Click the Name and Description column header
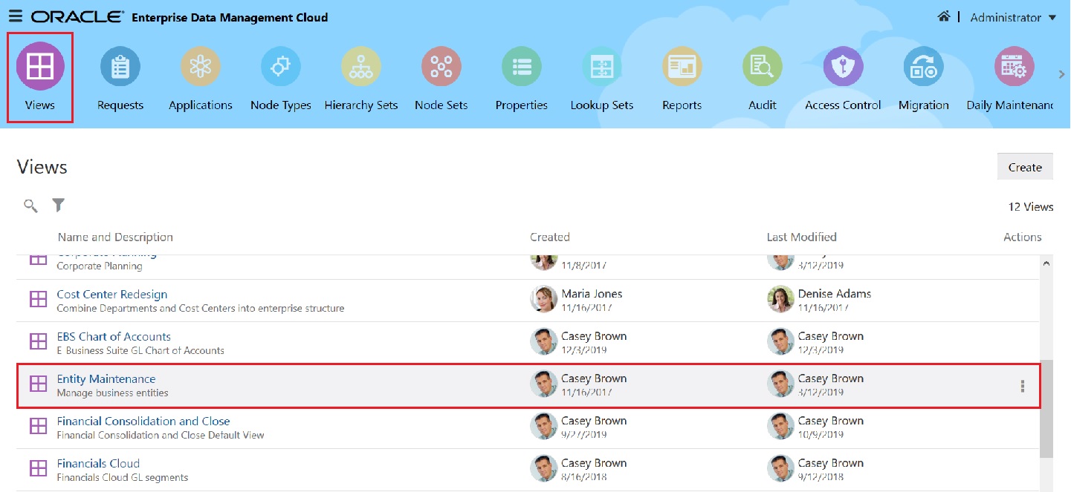The image size is (1071, 492). (x=115, y=237)
